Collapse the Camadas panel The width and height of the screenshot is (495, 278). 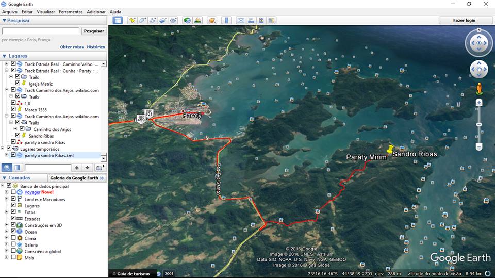4,178
